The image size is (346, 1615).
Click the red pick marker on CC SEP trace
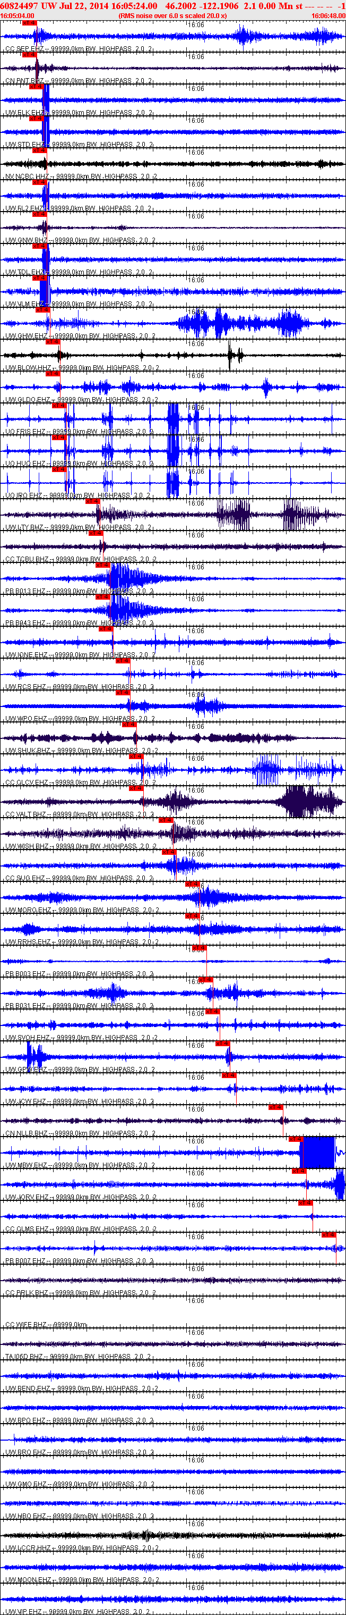click(29, 23)
